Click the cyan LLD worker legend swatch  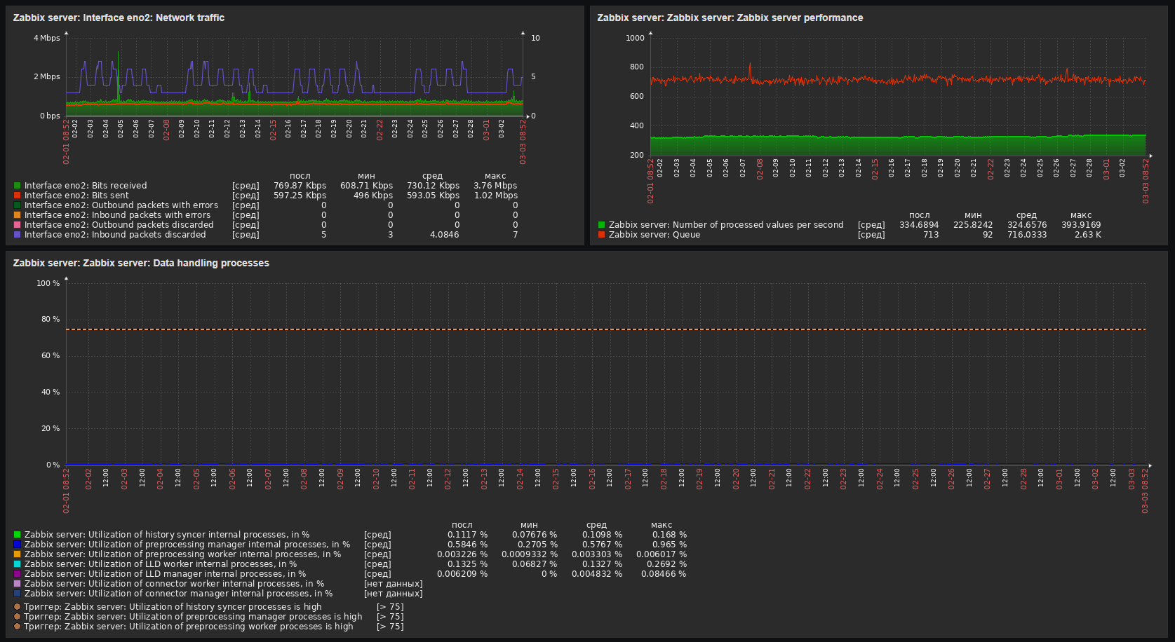pos(17,564)
